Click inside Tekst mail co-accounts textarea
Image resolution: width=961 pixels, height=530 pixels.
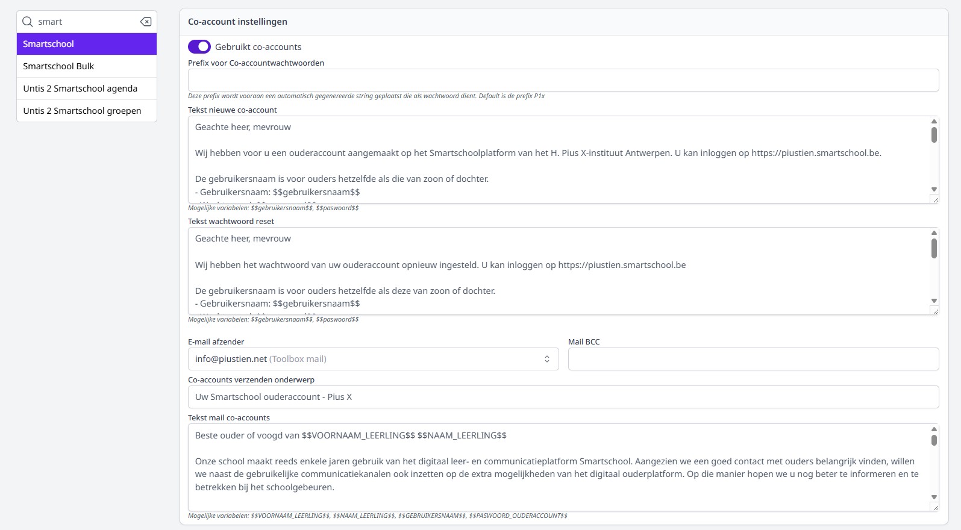558,467
